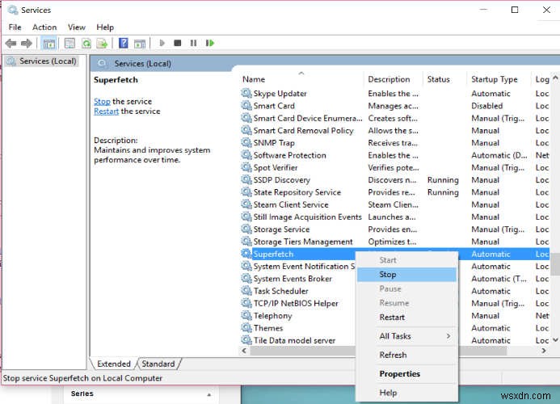Toggle the Show/Hide Action Pane icon
The height and width of the screenshot is (404, 560).
tap(140, 44)
